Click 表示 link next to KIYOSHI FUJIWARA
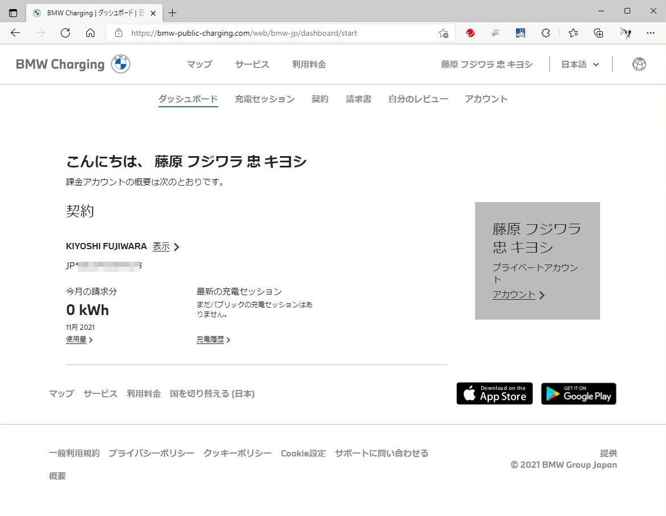 [x=166, y=246]
